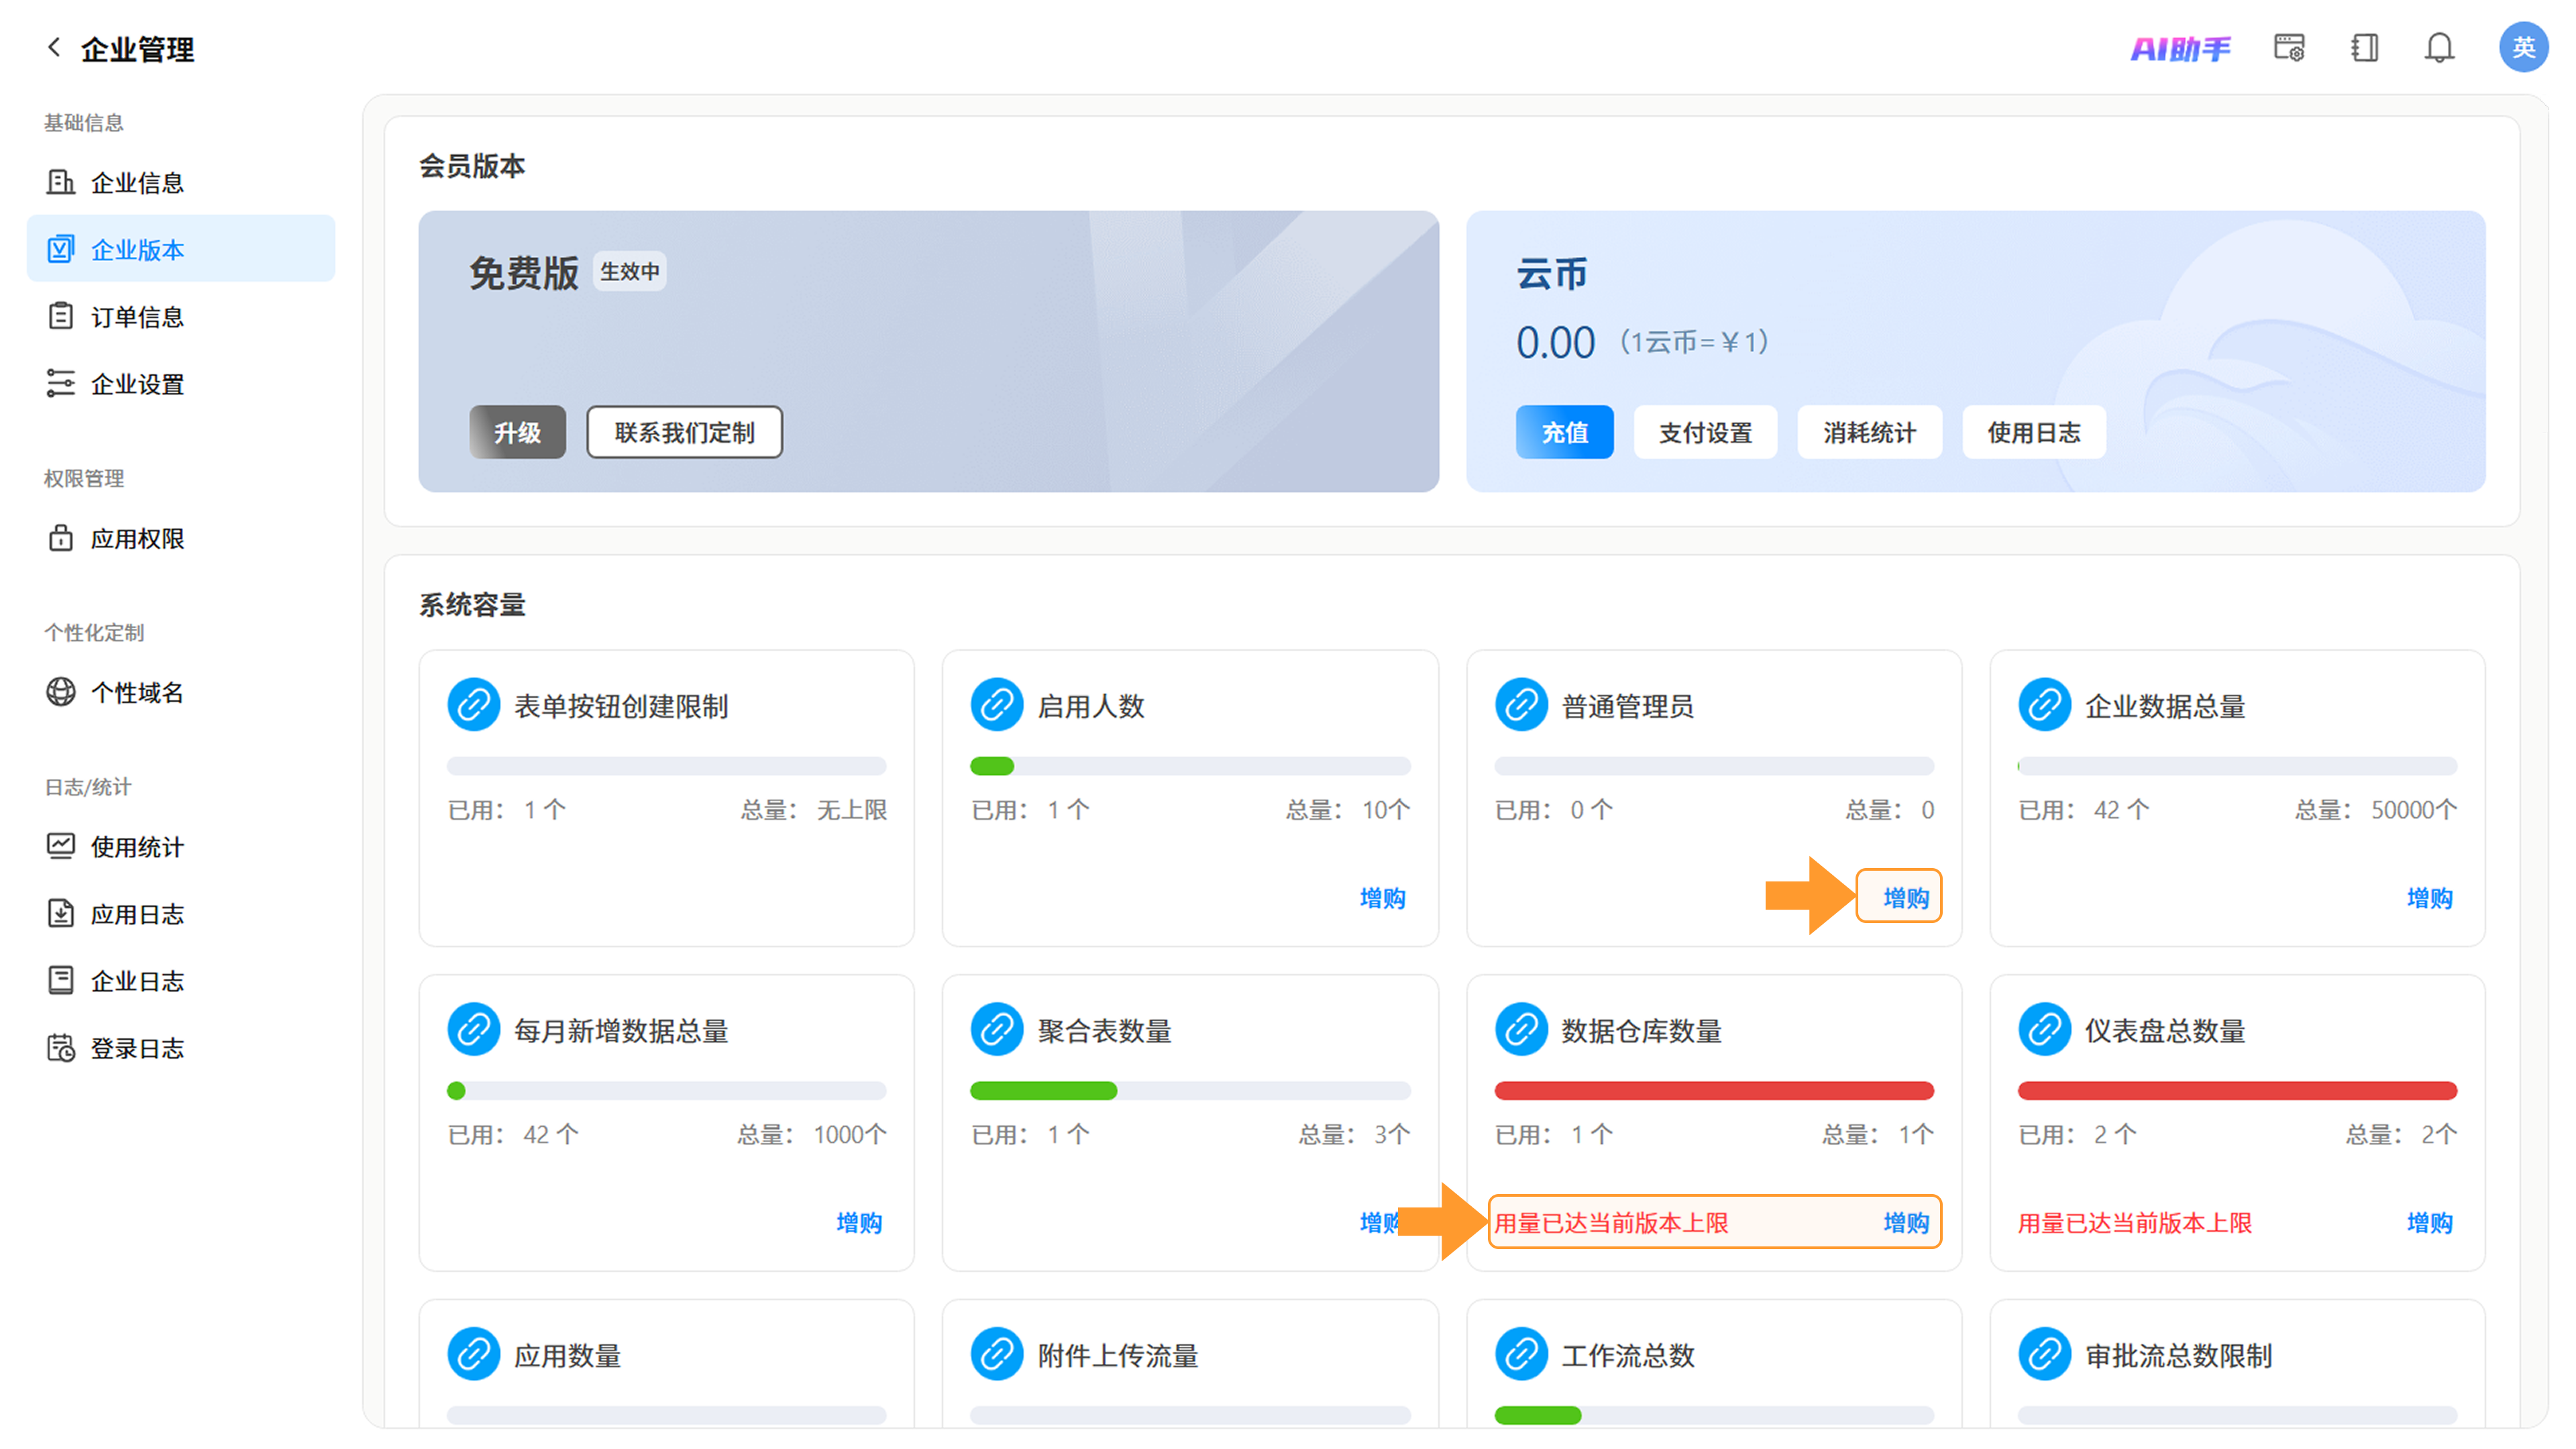Click the 0.00 云币 balance
Image resolution: width=2576 pixels, height=1449 pixels.
pos(1555,342)
